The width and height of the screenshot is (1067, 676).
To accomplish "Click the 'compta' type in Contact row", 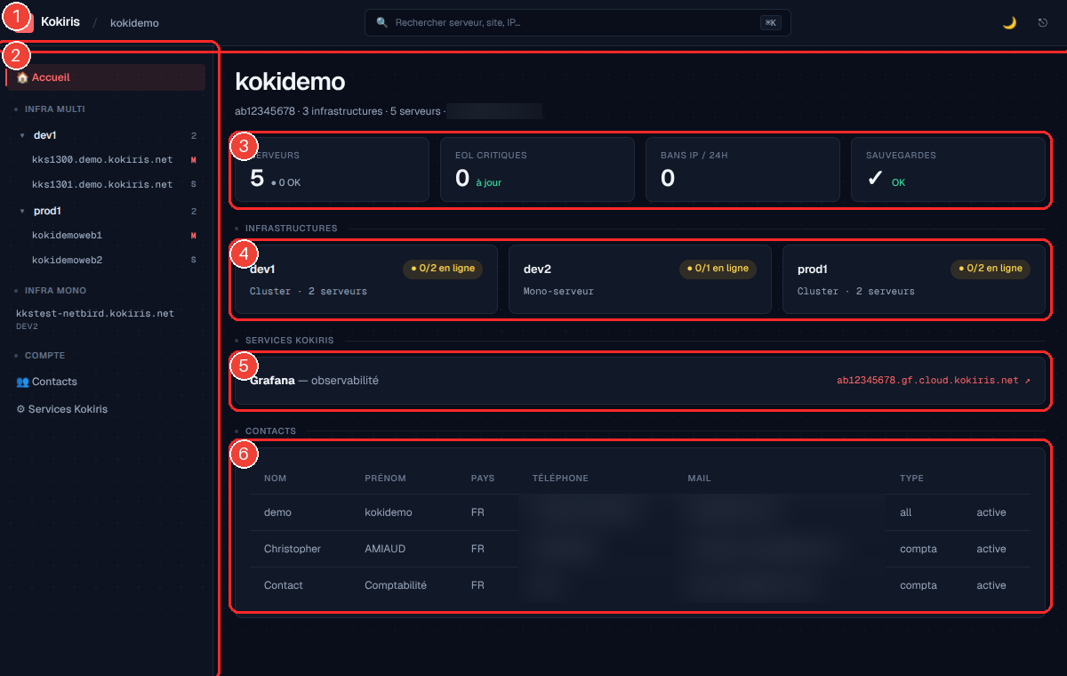I will click(919, 585).
